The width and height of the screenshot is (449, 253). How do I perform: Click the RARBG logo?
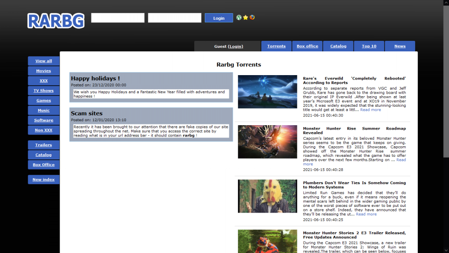pyautogui.click(x=56, y=21)
